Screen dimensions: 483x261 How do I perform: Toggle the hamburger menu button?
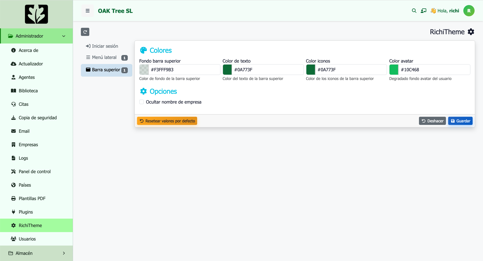point(88,11)
